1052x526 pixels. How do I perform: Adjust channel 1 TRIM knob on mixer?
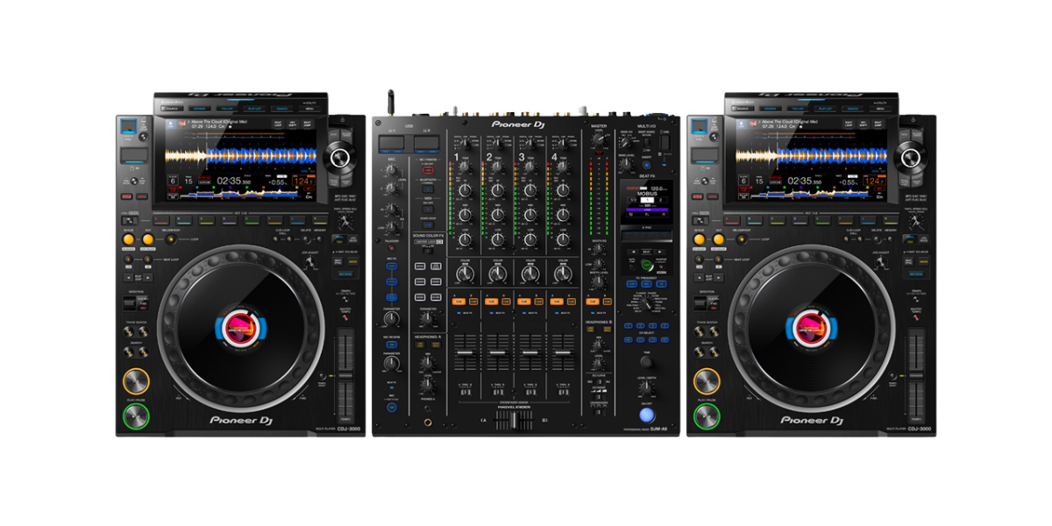coord(465,165)
